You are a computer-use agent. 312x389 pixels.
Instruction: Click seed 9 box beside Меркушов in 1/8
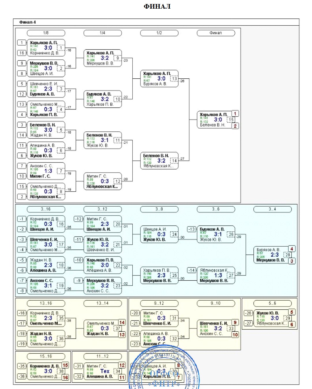click(x=22, y=63)
